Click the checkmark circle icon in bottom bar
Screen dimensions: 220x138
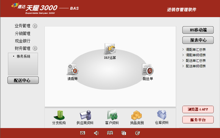pyautogui.click(x=137, y=133)
